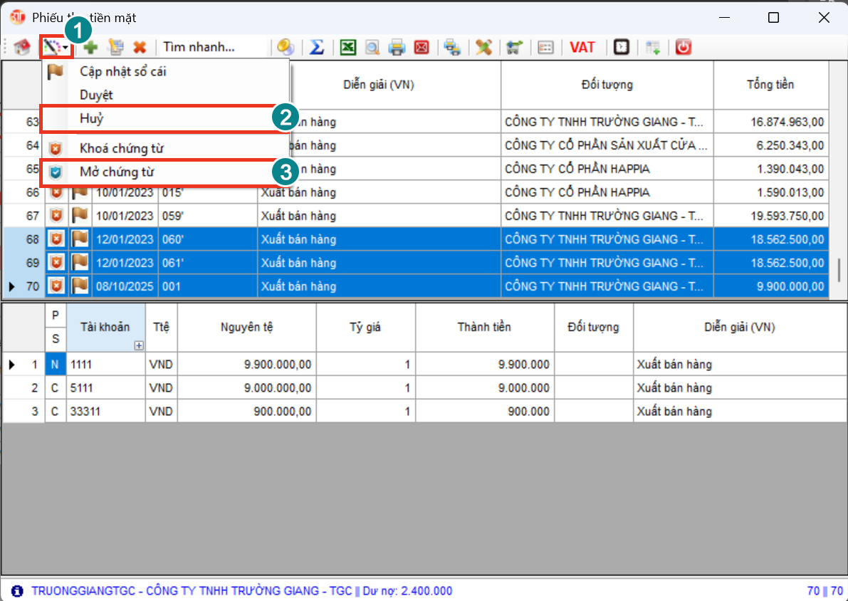Click 'Cập nhật sổ cái' menu entry

[x=123, y=71]
